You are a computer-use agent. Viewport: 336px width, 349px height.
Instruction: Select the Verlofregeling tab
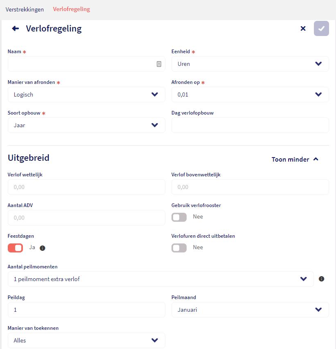click(x=71, y=9)
